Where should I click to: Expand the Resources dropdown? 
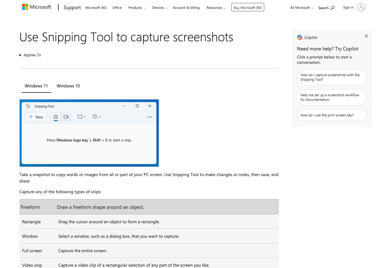[x=216, y=8]
